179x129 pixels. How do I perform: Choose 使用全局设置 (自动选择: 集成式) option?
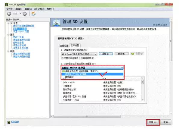92,71
